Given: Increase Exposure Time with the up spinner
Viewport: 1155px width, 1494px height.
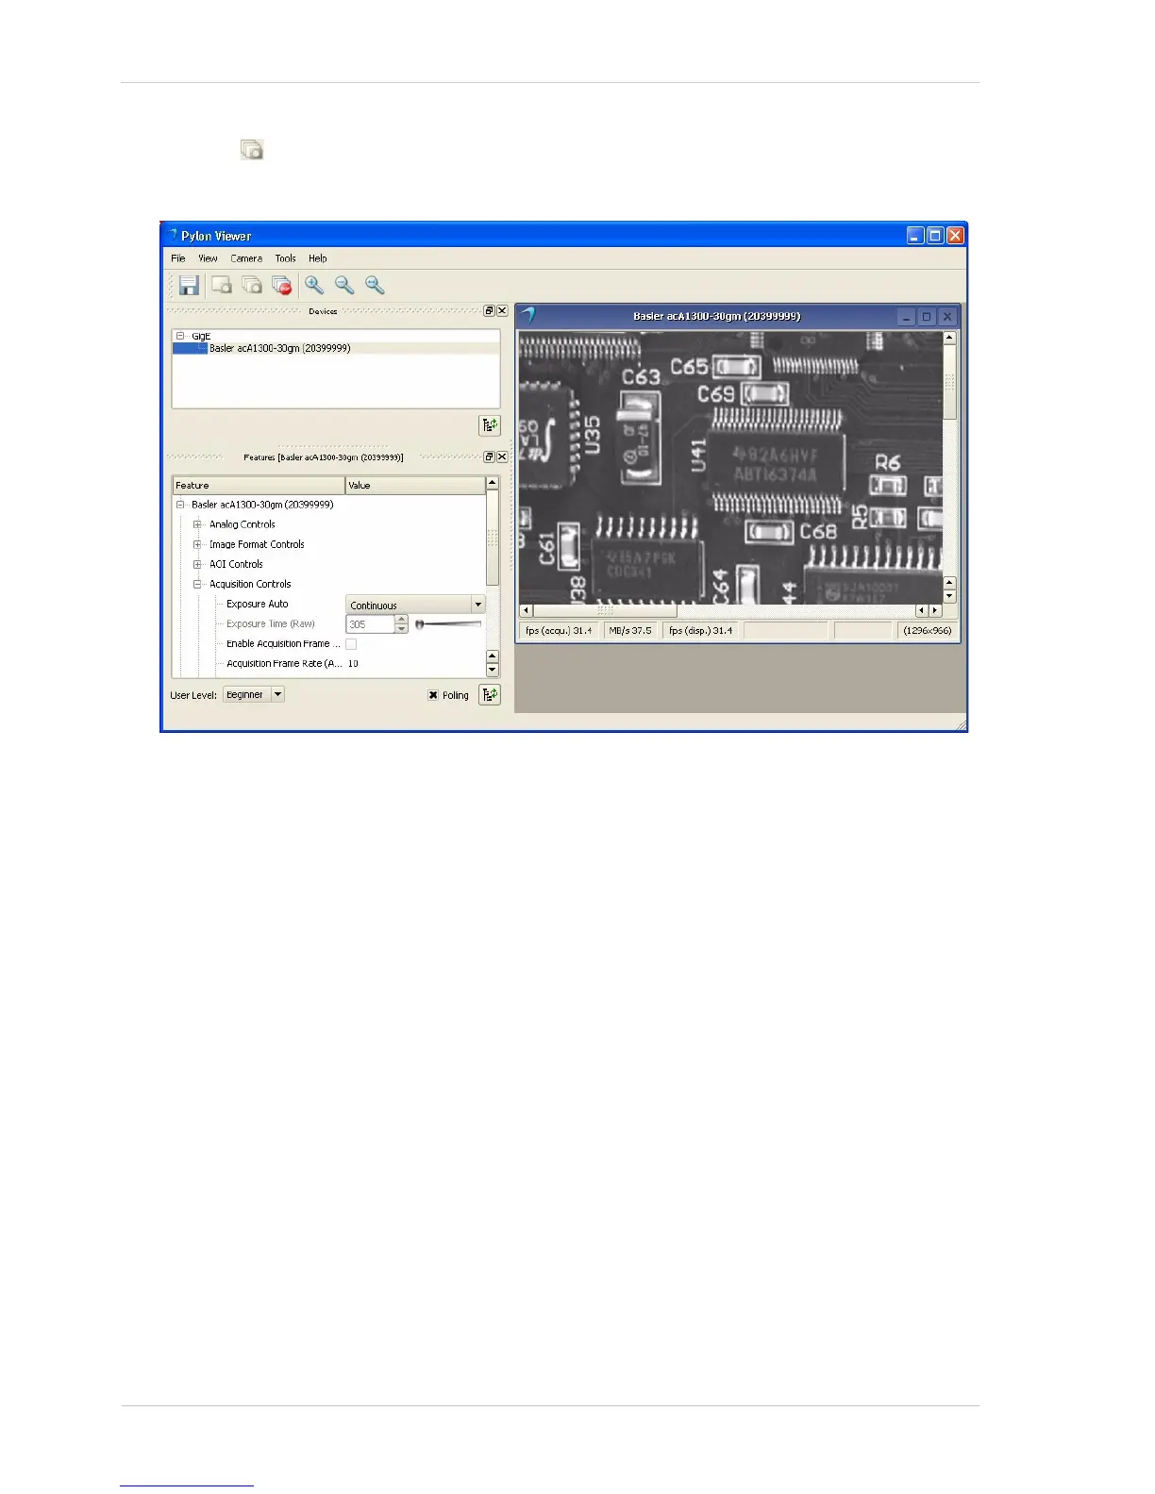Looking at the screenshot, I should tap(402, 620).
